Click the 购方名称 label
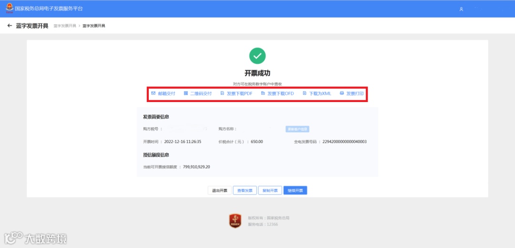 tap(227, 129)
